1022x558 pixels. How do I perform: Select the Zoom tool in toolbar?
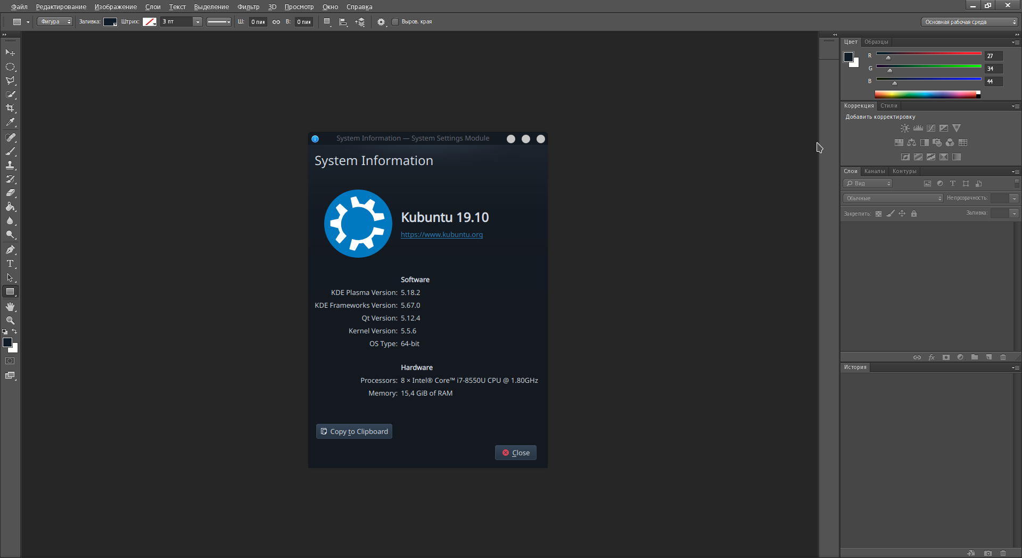[x=10, y=321]
